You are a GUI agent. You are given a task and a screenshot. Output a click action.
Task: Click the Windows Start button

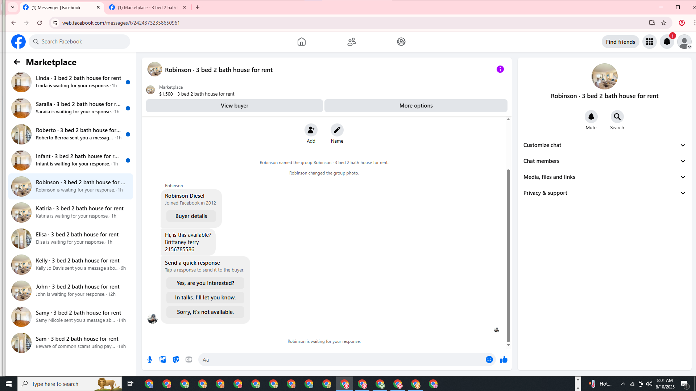9,384
